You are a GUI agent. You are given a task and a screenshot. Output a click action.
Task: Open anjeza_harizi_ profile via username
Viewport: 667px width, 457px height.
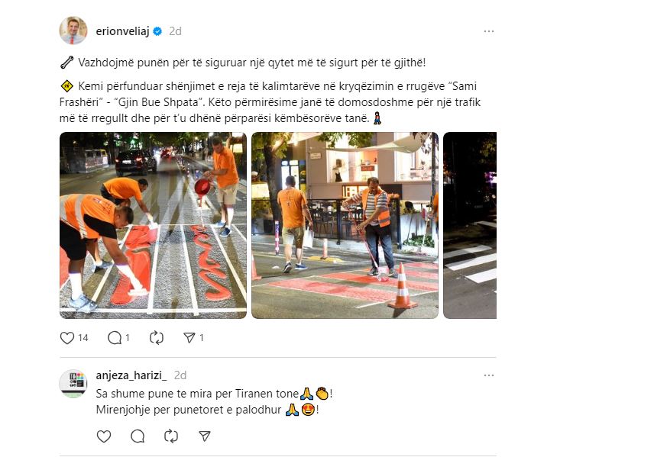(131, 375)
